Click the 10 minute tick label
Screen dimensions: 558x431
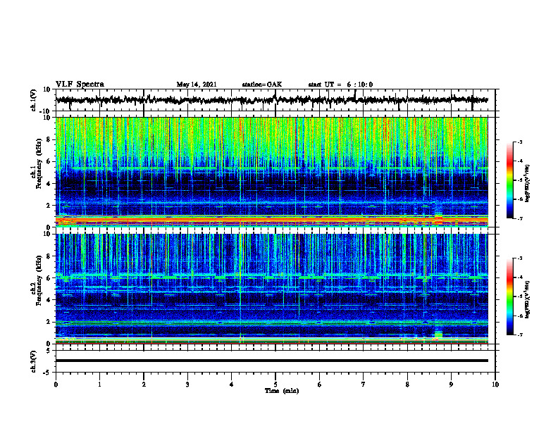coord(495,385)
